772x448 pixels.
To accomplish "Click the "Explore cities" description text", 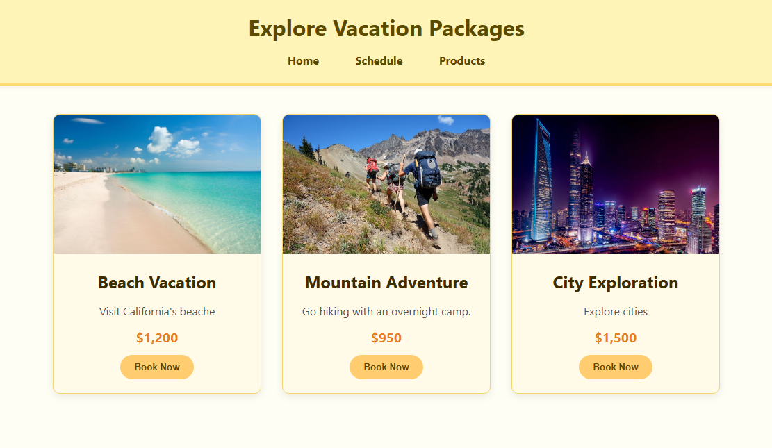I will [616, 312].
